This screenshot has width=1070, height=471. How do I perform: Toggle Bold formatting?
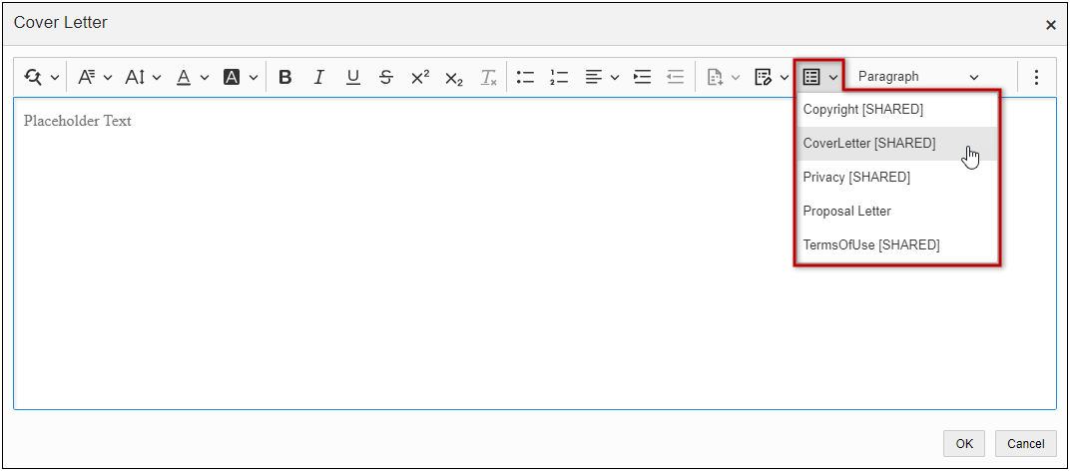285,77
